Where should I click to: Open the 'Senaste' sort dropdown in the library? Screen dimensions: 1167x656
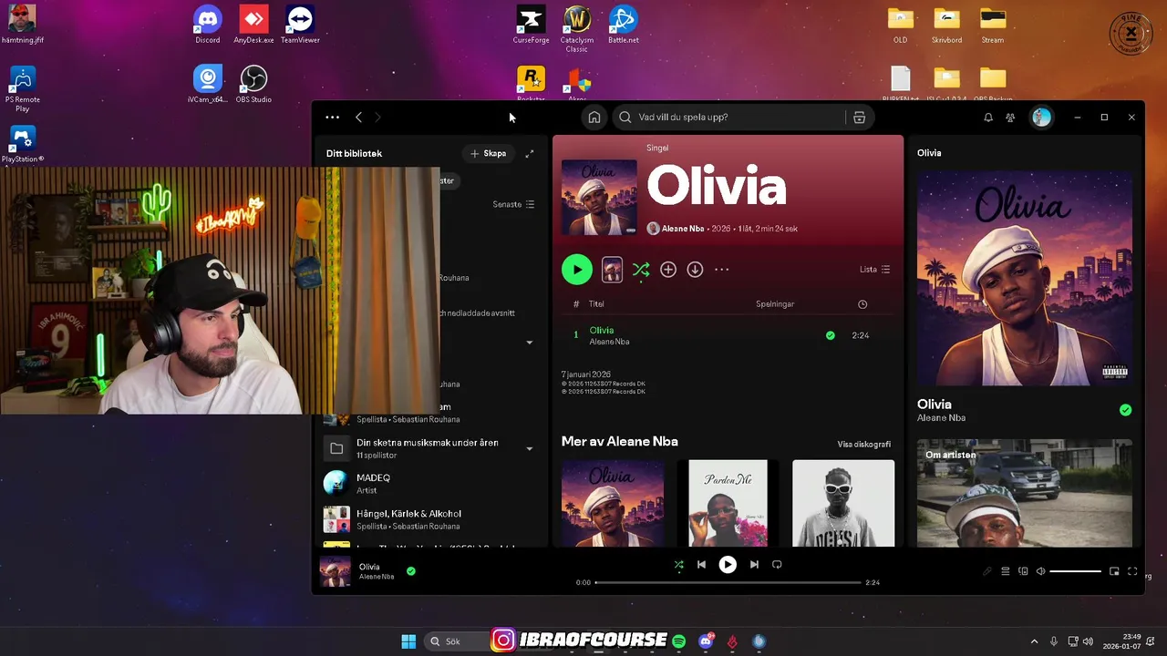coord(513,204)
